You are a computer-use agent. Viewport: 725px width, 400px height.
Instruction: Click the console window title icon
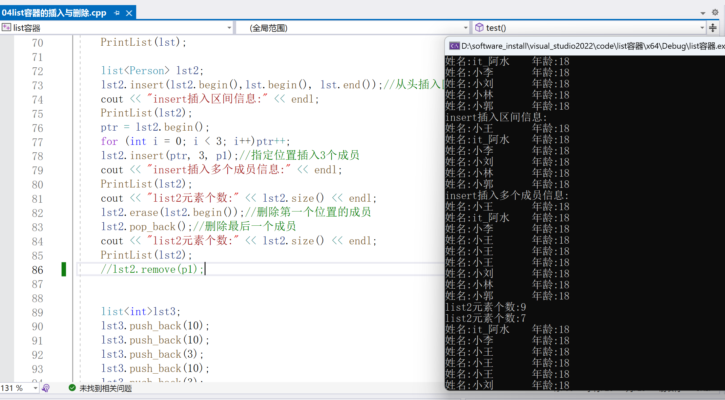click(454, 46)
